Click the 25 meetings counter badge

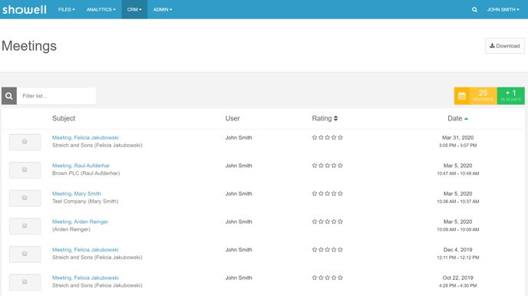click(x=483, y=96)
